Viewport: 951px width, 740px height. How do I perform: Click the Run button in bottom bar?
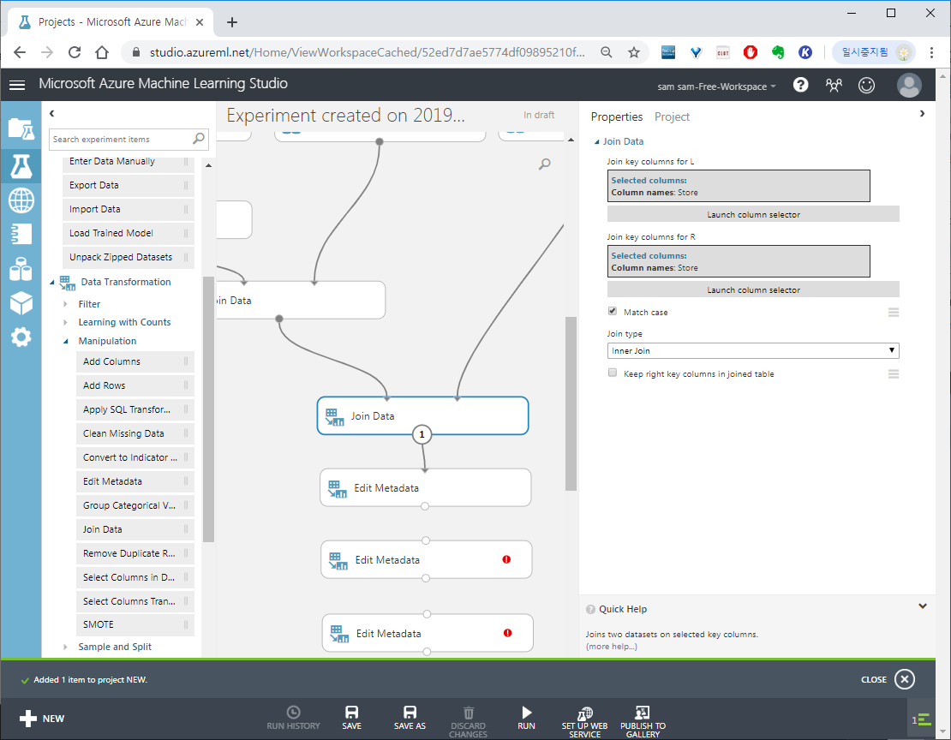pyautogui.click(x=526, y=719)
